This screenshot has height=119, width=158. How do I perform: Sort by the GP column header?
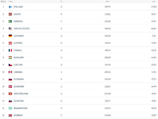(61, 1)
